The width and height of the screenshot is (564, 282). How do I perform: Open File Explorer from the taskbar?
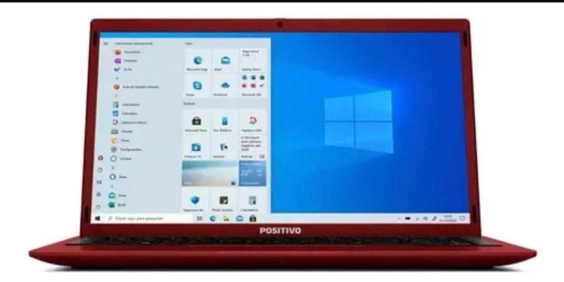click(226, 218)
